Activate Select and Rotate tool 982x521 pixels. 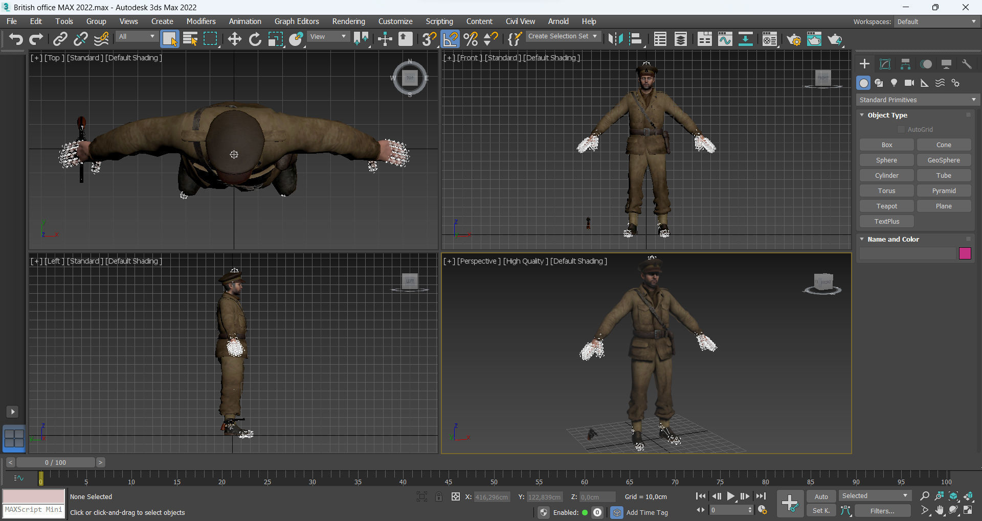pos(255,39)
